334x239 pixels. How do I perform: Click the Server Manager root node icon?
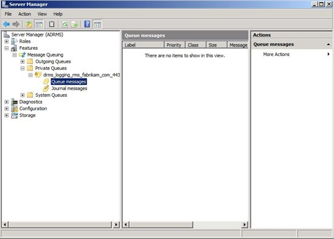7,35
